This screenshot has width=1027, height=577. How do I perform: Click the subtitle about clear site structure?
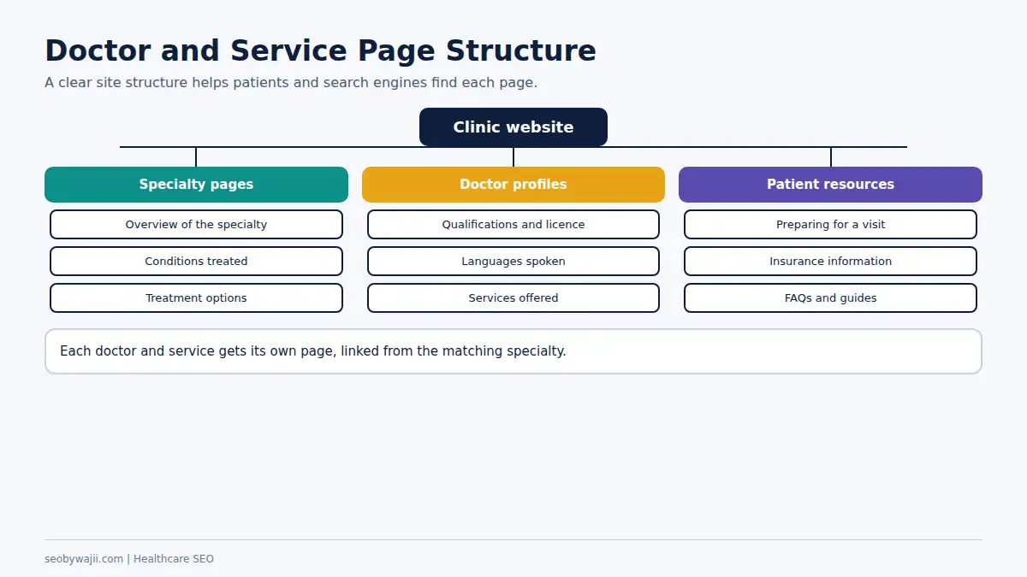291,83
